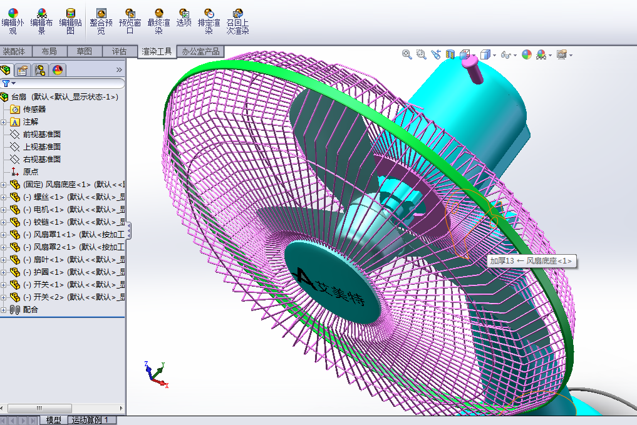Switch to the 布局 tab
The height and width of the screenshot is (425, 637).
(x=49, y=51)
